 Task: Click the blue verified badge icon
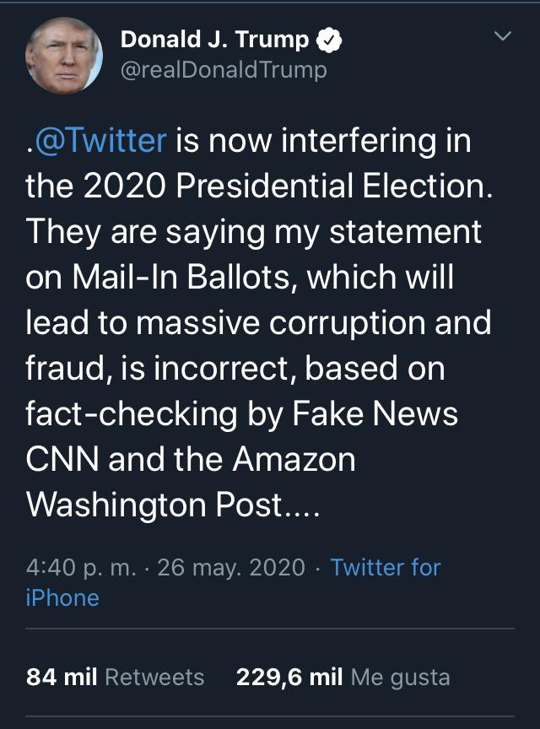pos(329,40)
